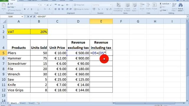Viewport: 189px width, 106px height.
Task: Apply Bottom Align
Action: (62, 5)
